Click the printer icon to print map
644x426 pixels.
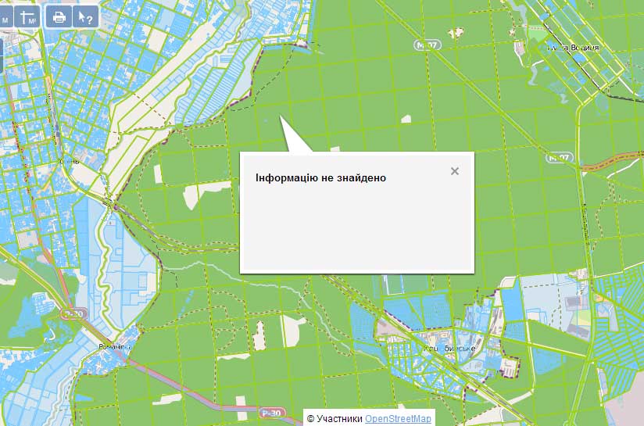[58, 17]
